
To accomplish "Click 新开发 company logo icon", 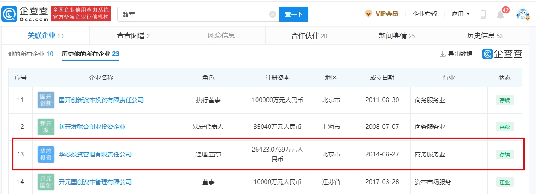I will coord(45,127).
